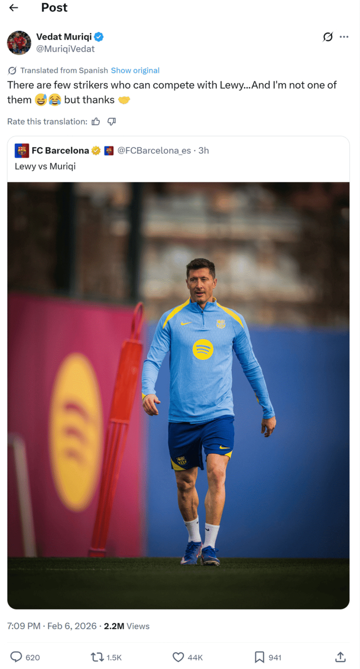The height and width of the screenshot is (669, 360).
Task: Open replies via the comment bubble icon
Action: (x=16, y=657)
